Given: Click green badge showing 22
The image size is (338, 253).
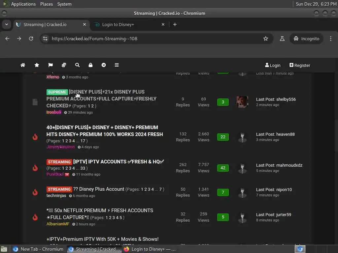Looking at the screenshot, I should point(223,137).
